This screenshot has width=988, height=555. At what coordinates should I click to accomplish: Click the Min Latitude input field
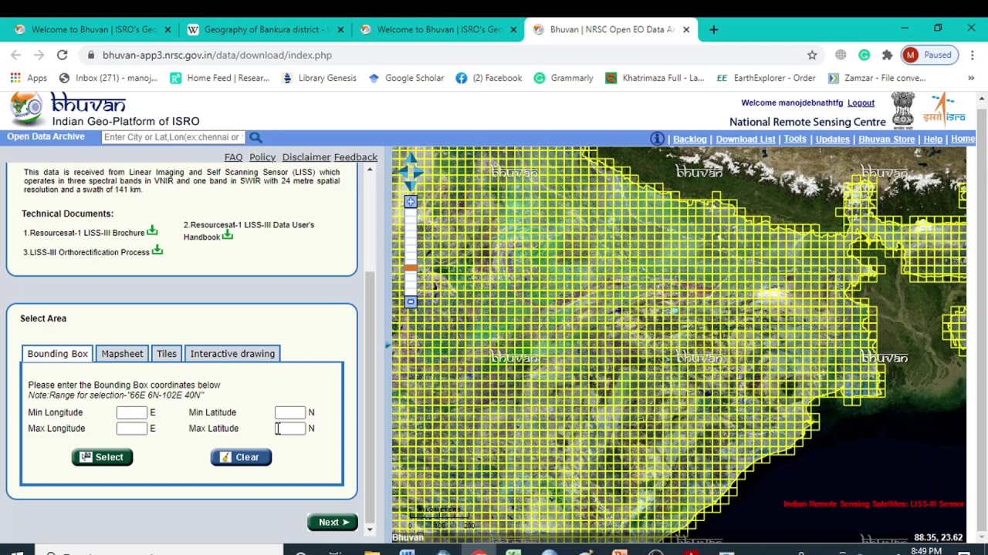[x=290, y=412]
